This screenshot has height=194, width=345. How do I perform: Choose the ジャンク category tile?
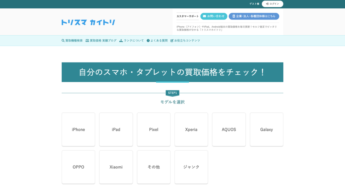191,167
